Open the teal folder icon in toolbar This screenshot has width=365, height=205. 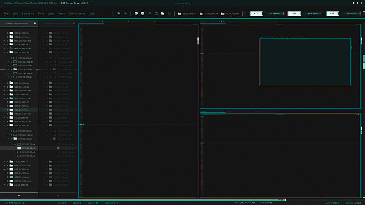point(119,13)
